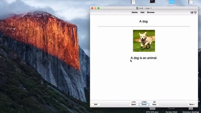201x113 pixels.
Task: Click the sync circular icon
Action: [x=195, y=12]
